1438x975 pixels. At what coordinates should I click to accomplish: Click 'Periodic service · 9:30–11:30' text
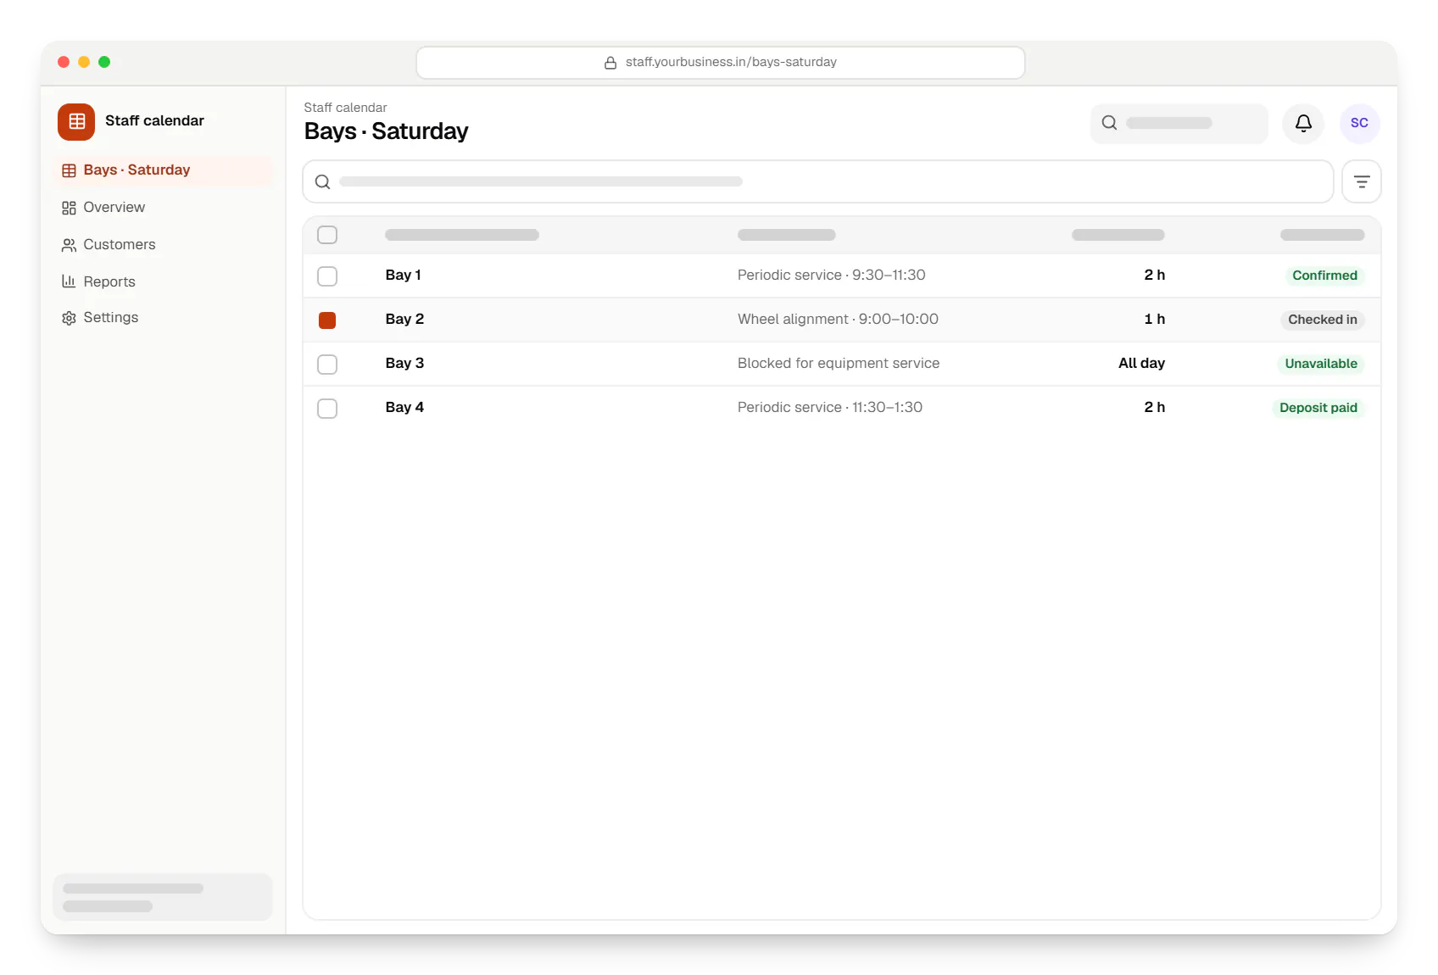tap(831, 276)
